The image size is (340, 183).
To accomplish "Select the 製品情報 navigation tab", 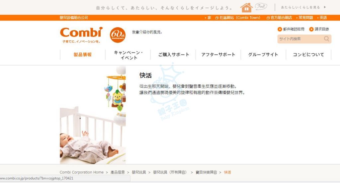I will [83, 55].
